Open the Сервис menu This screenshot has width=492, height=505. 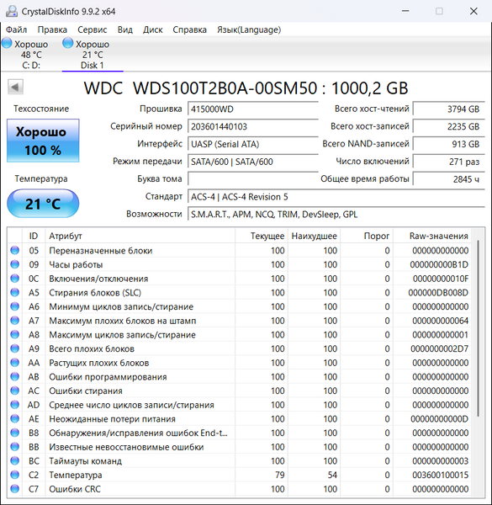click(92, 29)
